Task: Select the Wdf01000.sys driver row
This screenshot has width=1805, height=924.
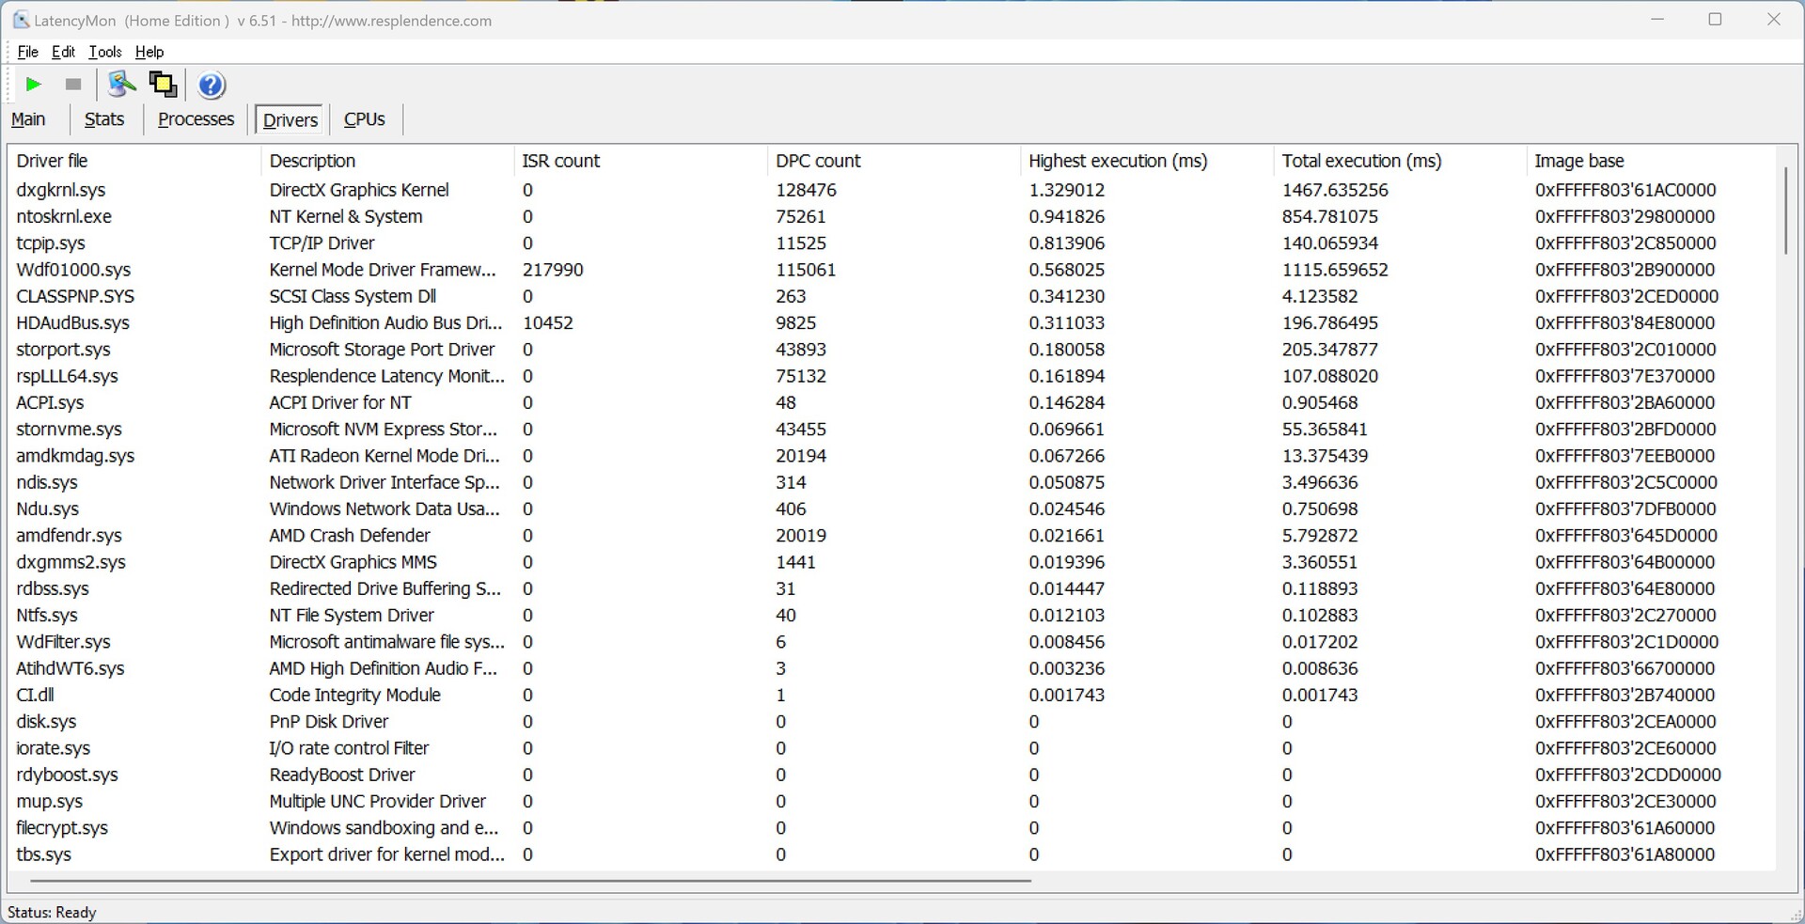Action: [891, 270]
